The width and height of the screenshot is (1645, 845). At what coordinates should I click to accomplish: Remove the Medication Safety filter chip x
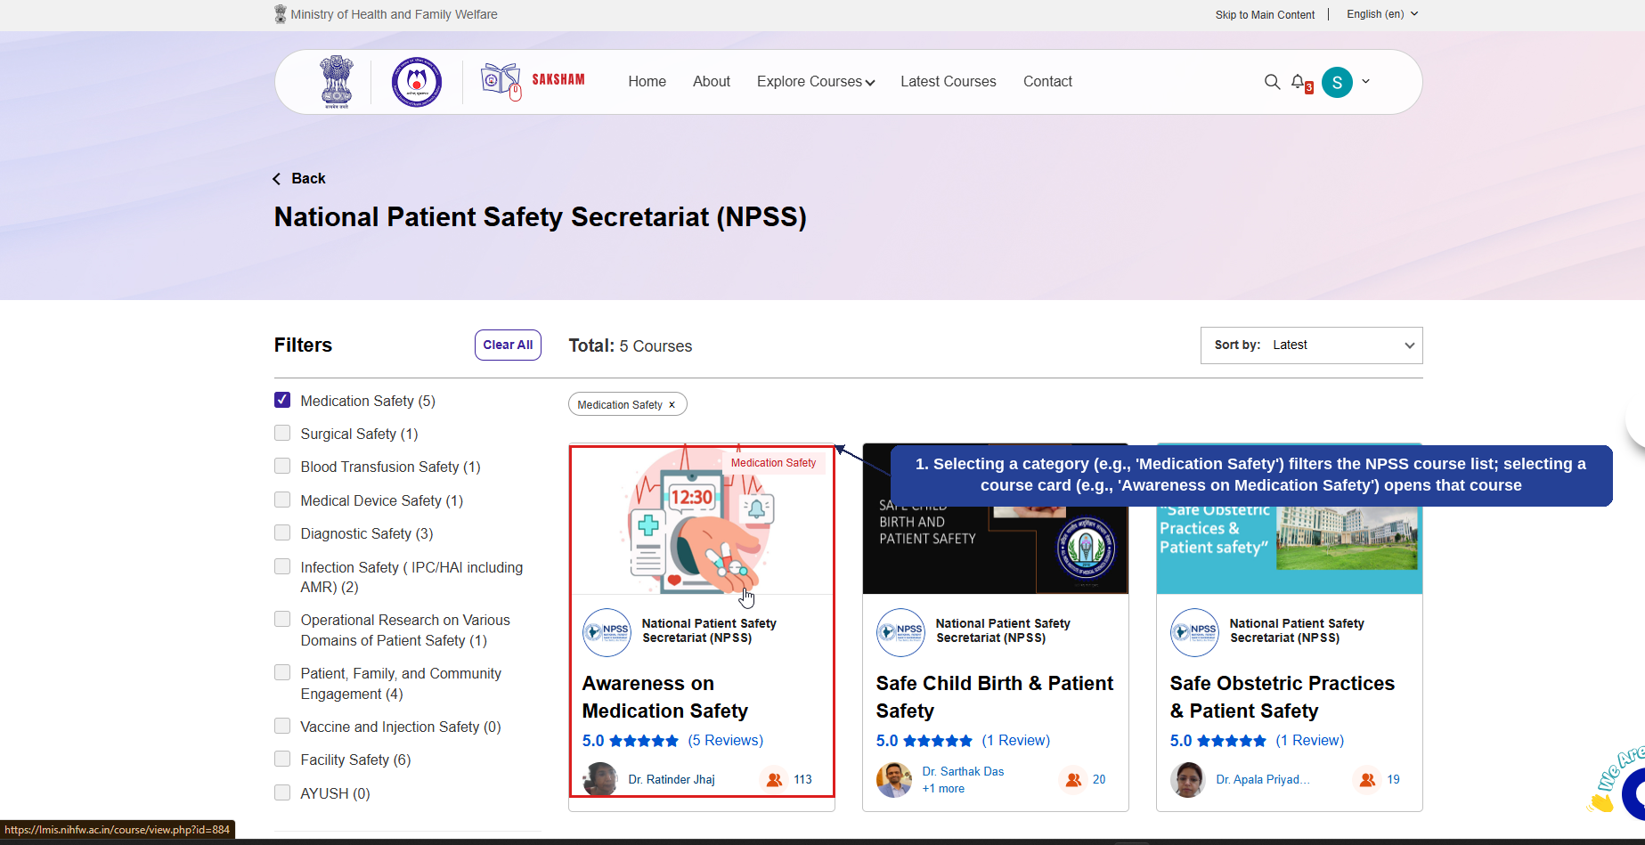672,405
